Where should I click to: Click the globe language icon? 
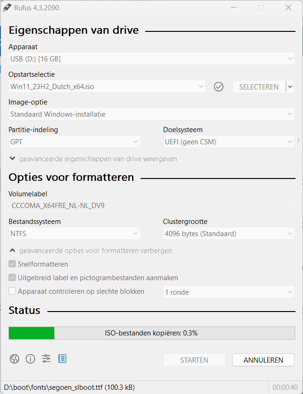coord(15,359)
